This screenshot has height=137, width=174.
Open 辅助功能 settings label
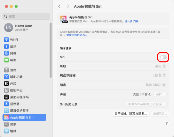[16, 77]
